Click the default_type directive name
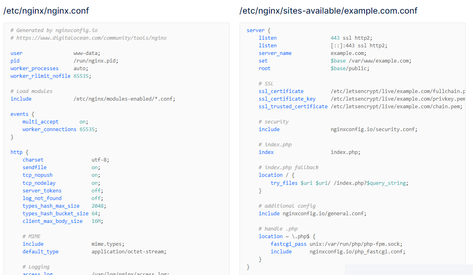 pyautogui.click(x=41, y=252)
